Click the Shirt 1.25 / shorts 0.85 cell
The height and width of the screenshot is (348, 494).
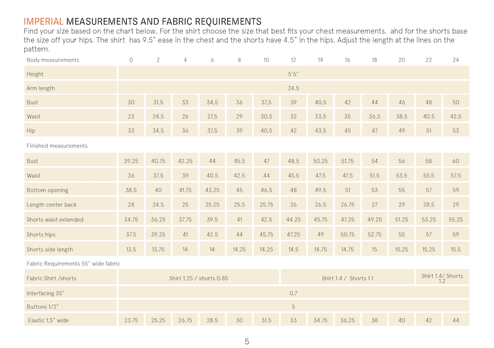pos(199,278)
